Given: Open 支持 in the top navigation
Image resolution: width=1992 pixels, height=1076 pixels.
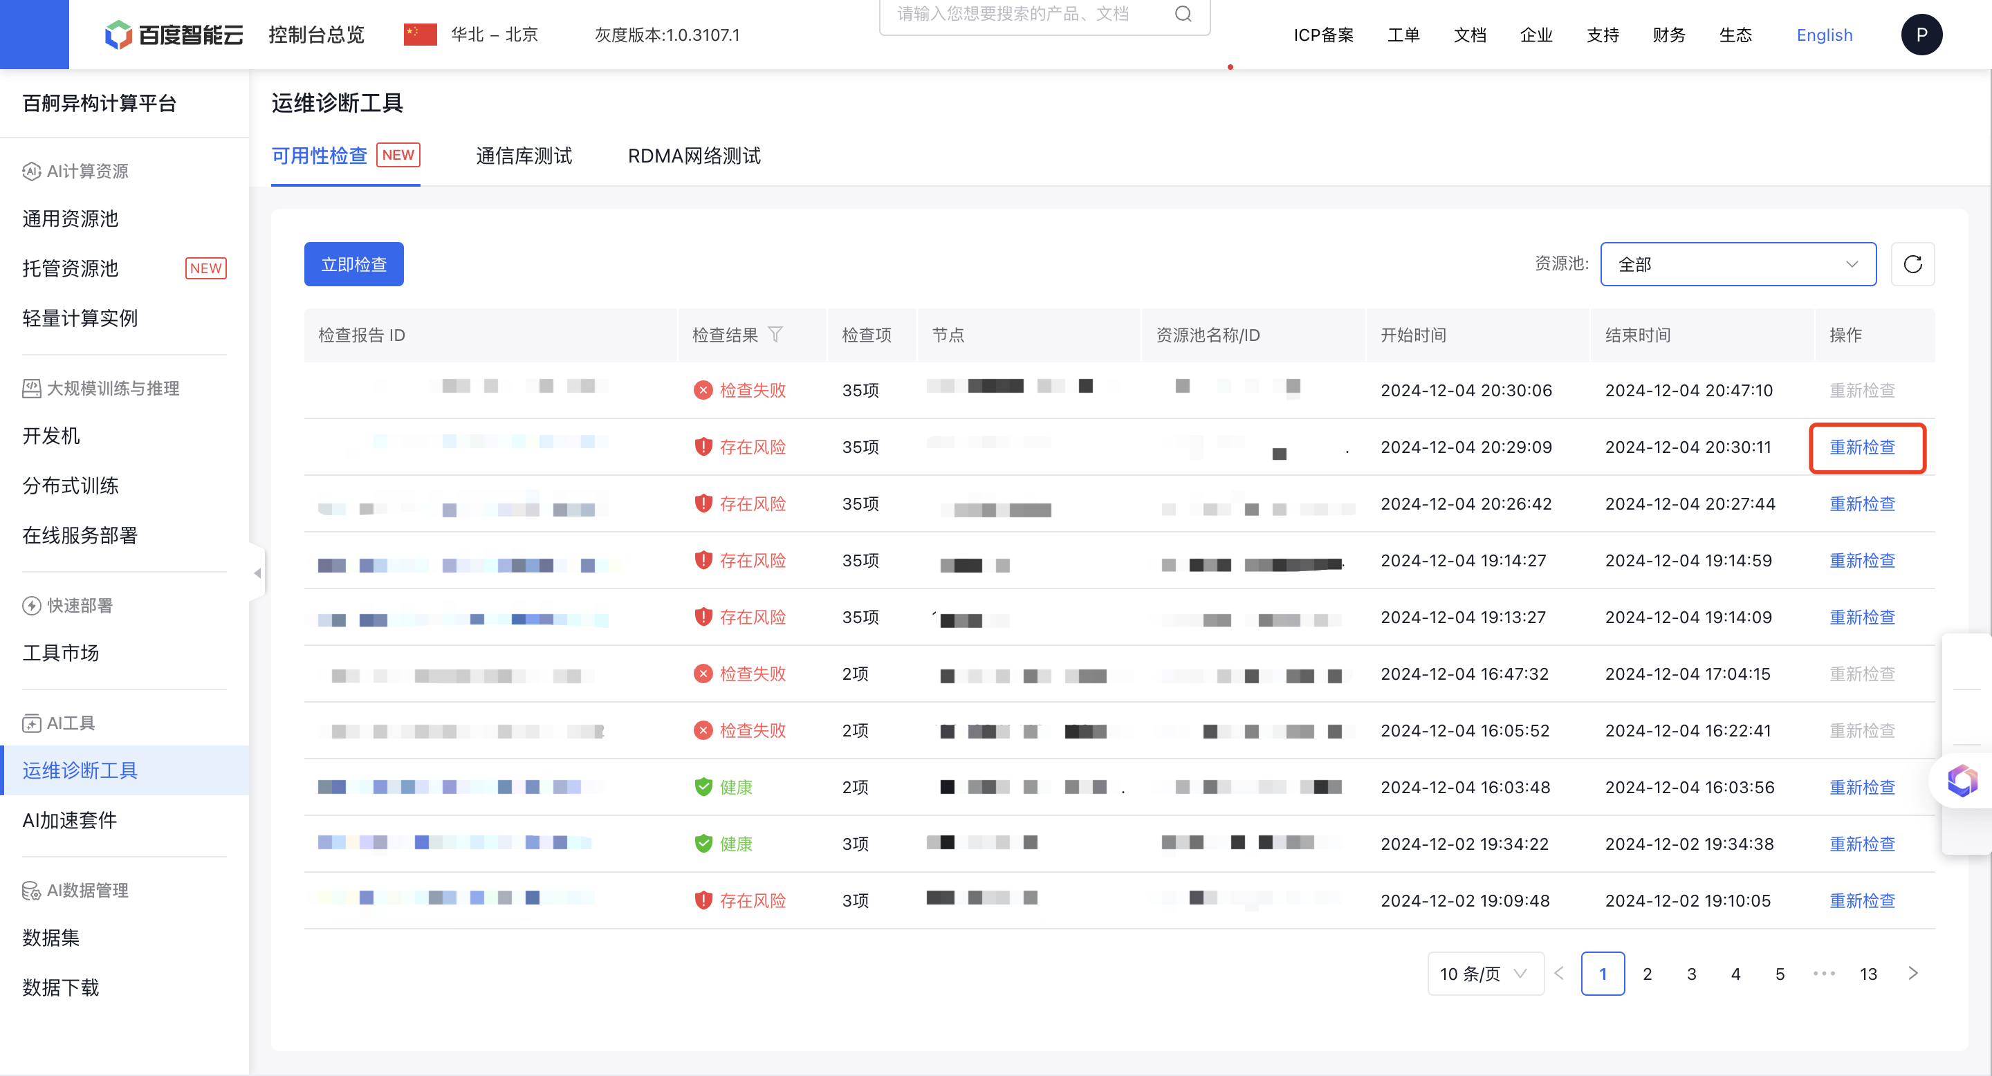Looking at the screenshot, I should (1603, 35).
